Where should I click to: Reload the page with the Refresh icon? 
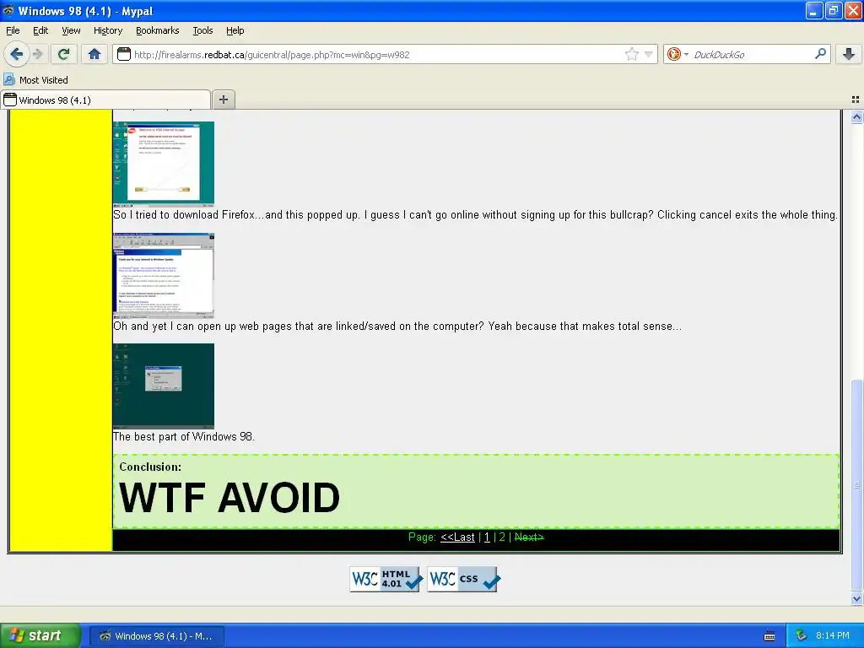63,54
